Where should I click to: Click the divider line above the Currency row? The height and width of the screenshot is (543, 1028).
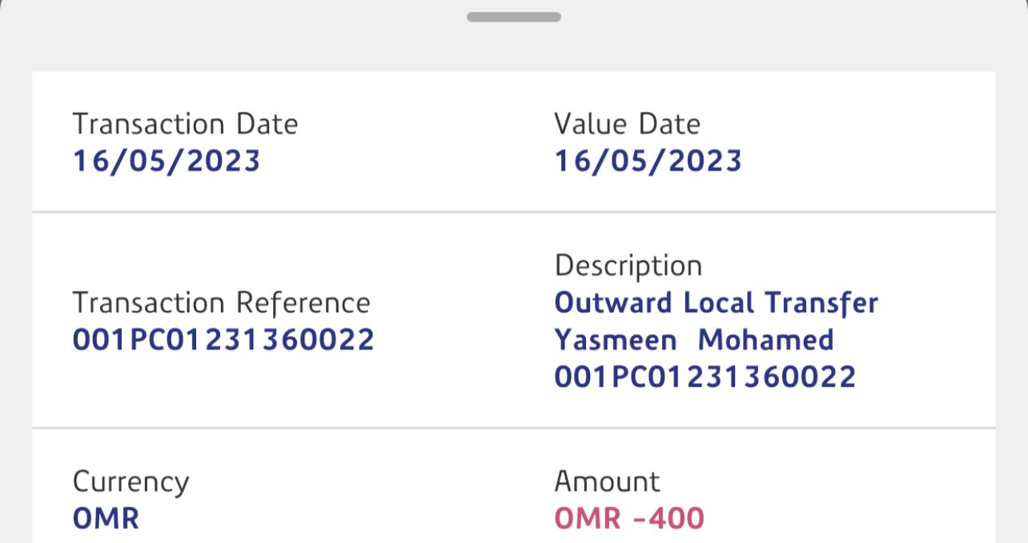click(x=513, y=428)
